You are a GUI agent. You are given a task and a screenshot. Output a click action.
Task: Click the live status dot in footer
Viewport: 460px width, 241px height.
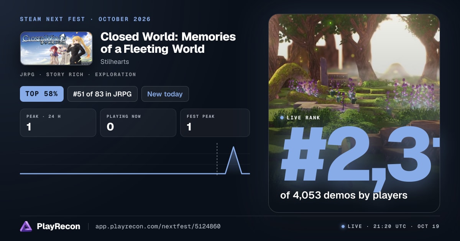coord(343,226)
